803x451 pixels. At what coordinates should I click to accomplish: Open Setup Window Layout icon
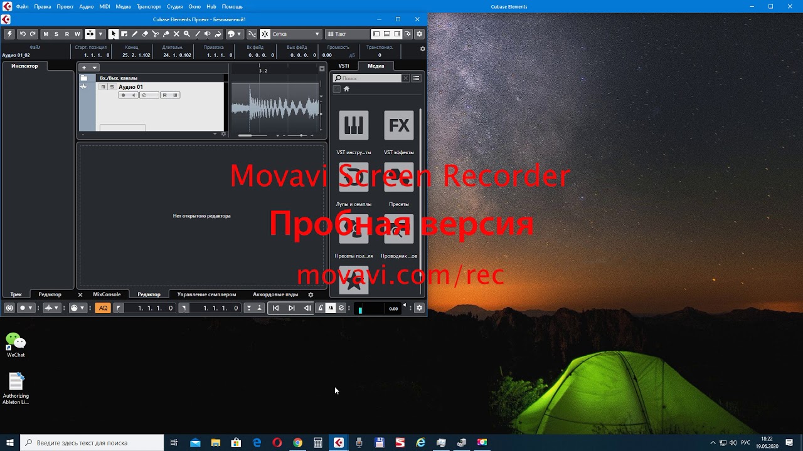pyautogui.click(x=407, y=34)
